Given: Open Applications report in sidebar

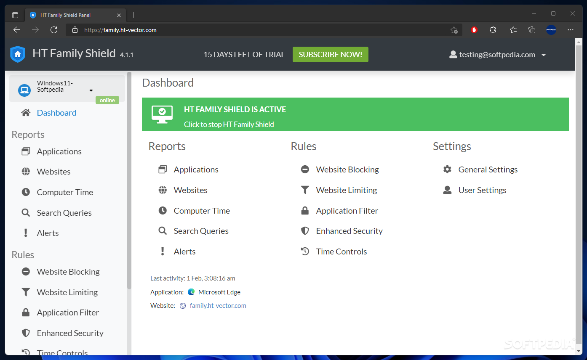Looking at the screenshot, I should (x=59, y=151).
